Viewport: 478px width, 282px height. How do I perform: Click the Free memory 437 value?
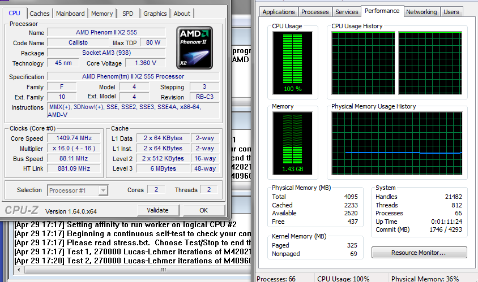[x=353, y=222]
